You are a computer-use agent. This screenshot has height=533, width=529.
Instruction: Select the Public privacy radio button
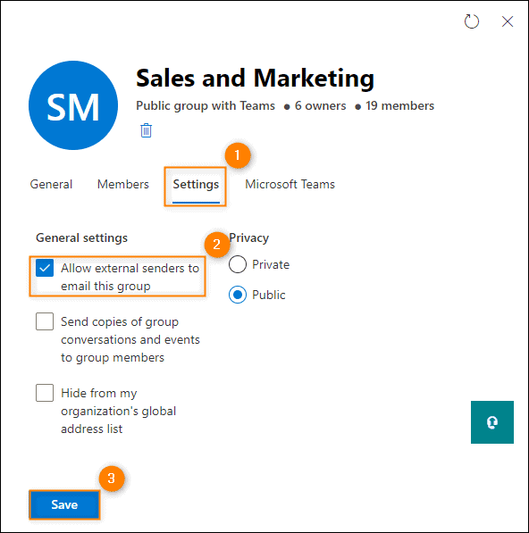pyautogui.click(x=238, y=295)
